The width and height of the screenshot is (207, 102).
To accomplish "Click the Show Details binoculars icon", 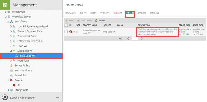I will (x=78, y=21).
